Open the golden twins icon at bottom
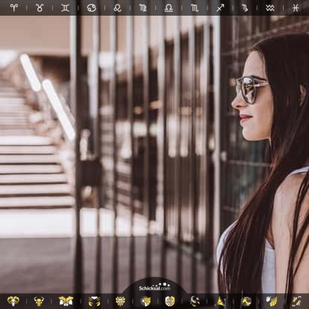Viewport: 309px width, 309px height. (x=66, y=301)
